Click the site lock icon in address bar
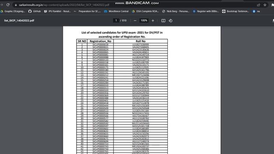274x154 pixels. [x=16, y=5]
